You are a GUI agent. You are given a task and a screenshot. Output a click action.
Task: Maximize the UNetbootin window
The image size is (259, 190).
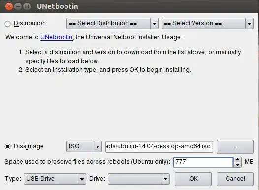coord(27,7)
